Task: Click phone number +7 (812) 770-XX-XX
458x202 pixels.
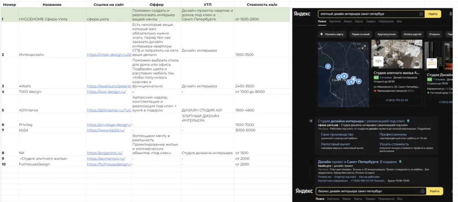Action: [396, 100]
